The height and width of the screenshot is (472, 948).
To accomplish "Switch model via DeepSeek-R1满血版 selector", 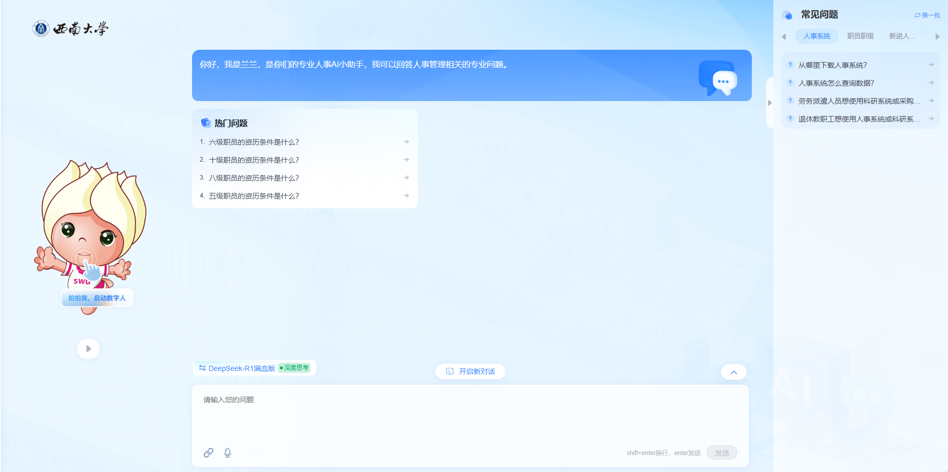I will click(237, 368).
